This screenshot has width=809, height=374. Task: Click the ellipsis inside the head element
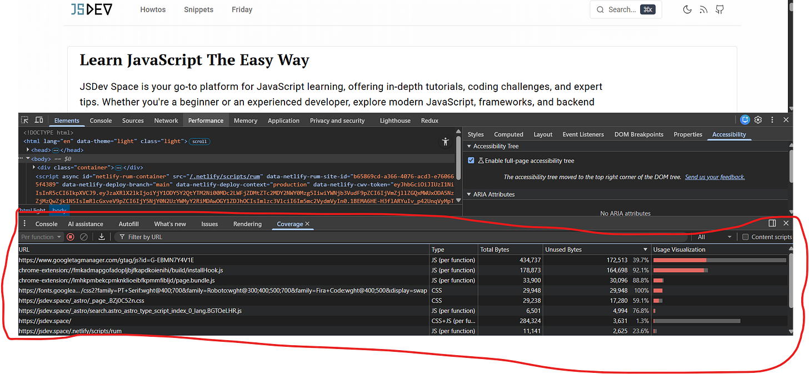coord(56,150)
